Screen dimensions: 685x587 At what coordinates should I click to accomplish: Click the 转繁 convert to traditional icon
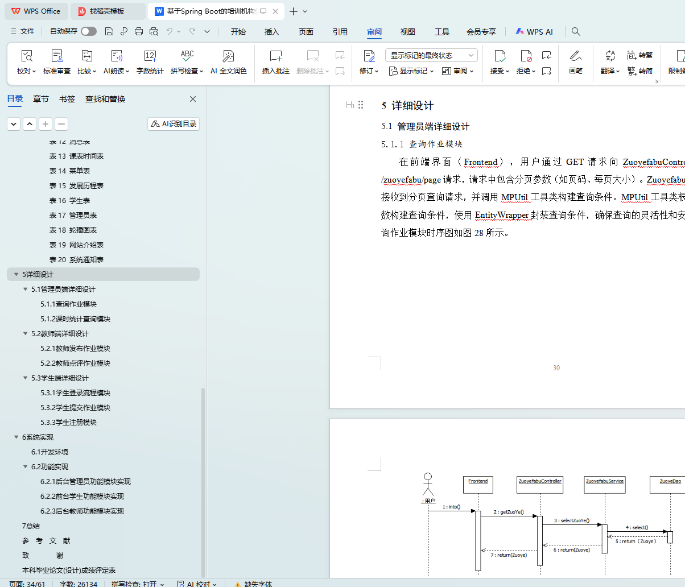pyautogui.click(x=639, y=55)
